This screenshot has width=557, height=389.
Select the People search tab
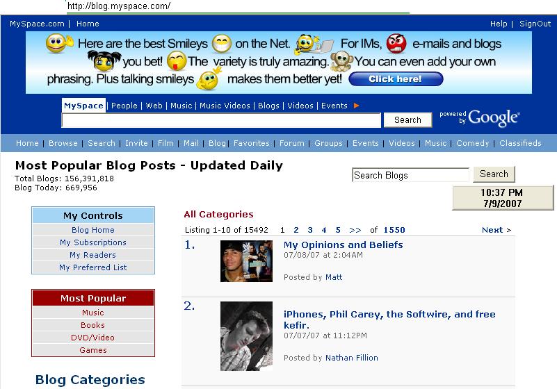click(x=124, y=106)
